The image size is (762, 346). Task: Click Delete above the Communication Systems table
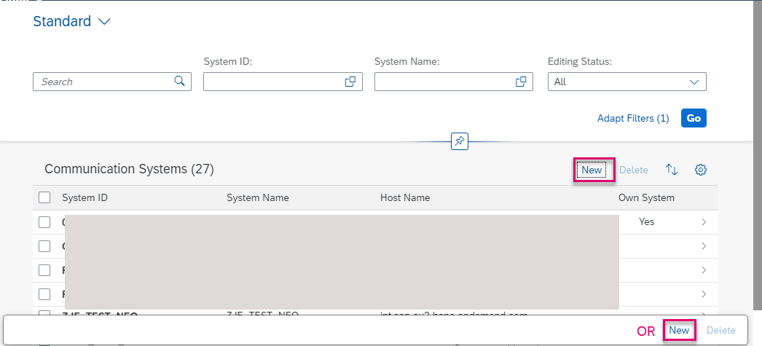coord(634,170)
